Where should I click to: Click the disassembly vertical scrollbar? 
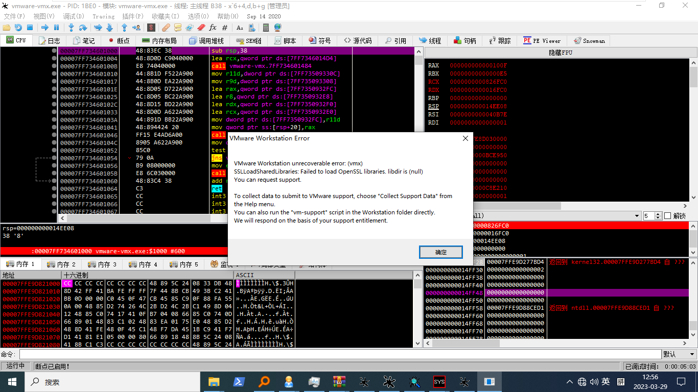tap(418, 131)
